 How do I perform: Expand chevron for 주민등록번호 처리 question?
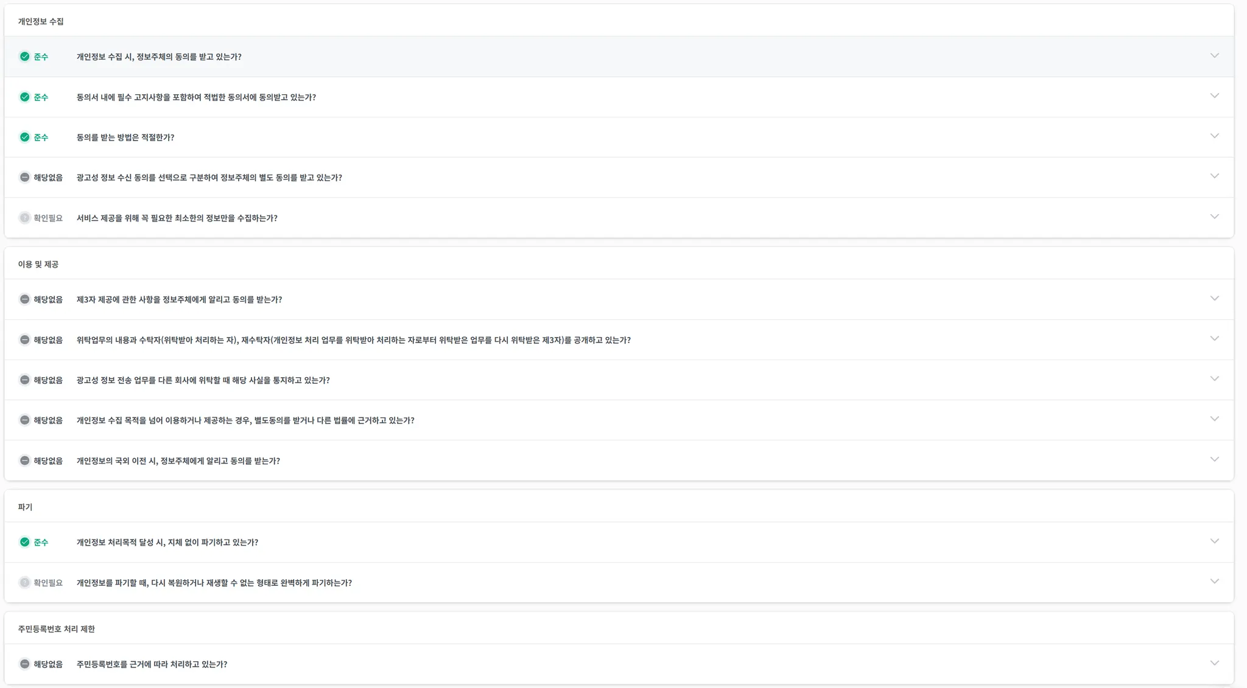(1214, 663)
